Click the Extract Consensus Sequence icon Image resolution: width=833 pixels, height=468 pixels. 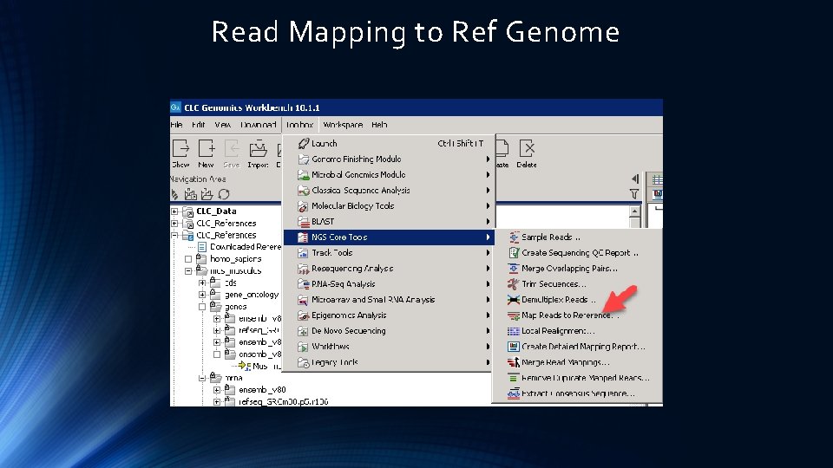tap(513, 393)
